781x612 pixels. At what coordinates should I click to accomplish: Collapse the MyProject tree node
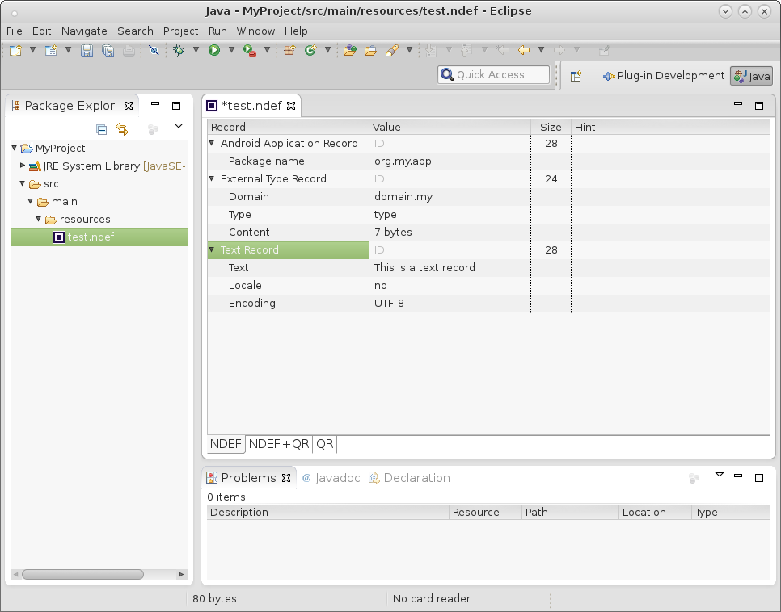(x=15, y=148)
